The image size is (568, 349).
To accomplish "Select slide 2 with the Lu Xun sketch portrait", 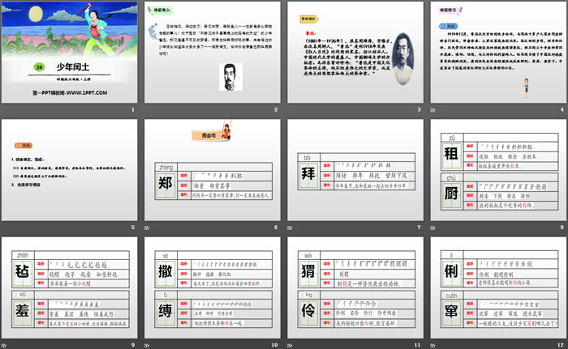I will point(213,52).
